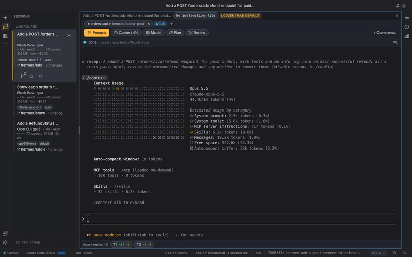Click the panel layout icon at status bar end

click(404, 253)
